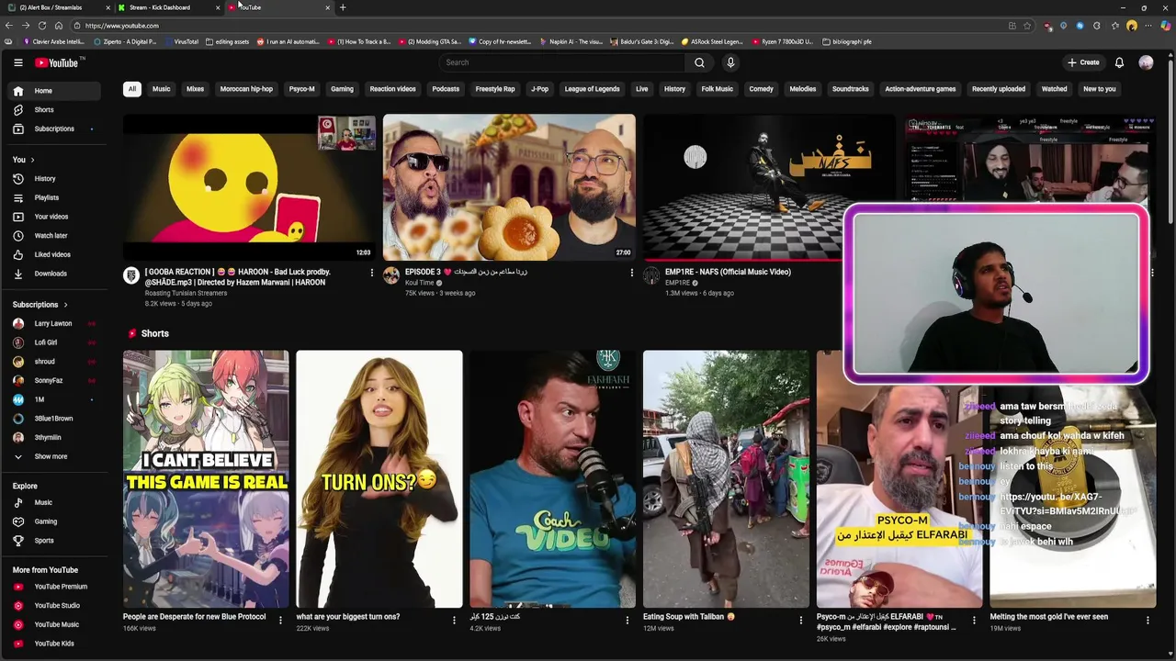
Task: Open the notifications bell
Action: (1119, 62)
